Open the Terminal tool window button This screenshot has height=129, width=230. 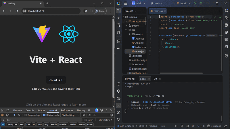pos(119,105)
